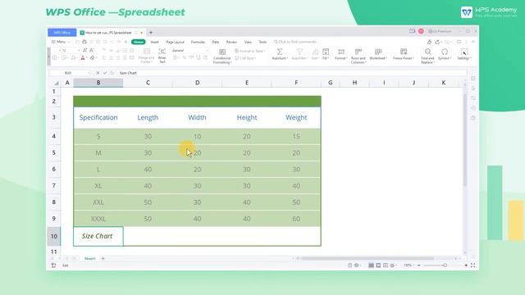The width and height of the screenshot is (525, 295).
Task: Adjust the zoom slider handle
Action: click(x=445, y=265)
